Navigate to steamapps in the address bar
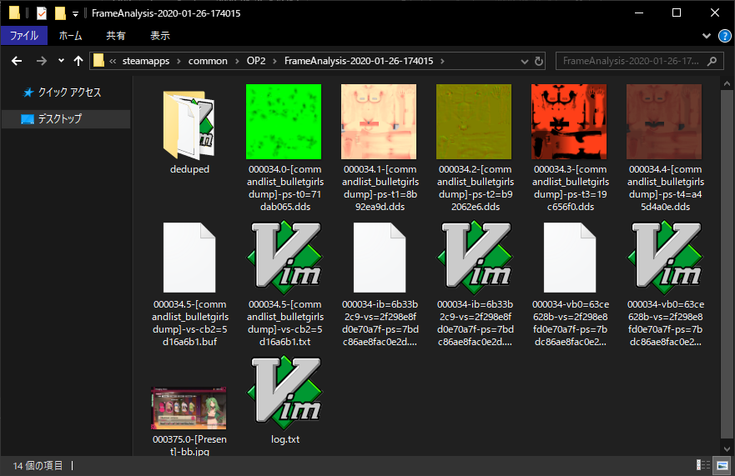 pos(146,61)
